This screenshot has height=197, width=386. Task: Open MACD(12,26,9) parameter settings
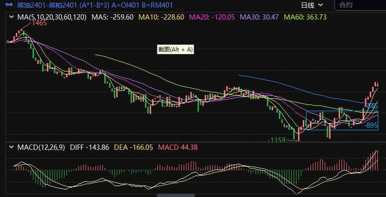(41, 147)
